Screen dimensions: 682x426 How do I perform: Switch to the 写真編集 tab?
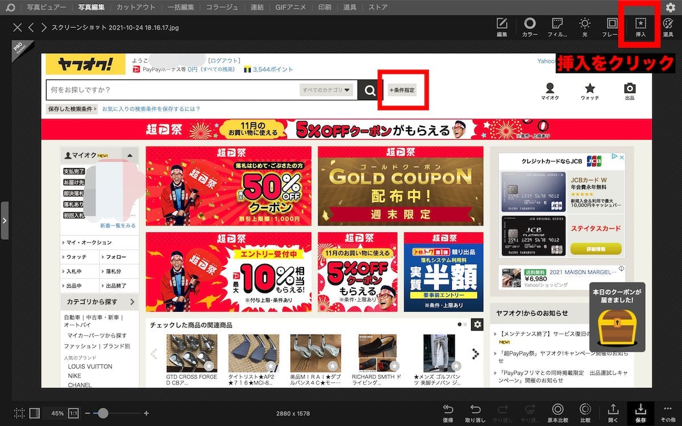coord(92,7)
